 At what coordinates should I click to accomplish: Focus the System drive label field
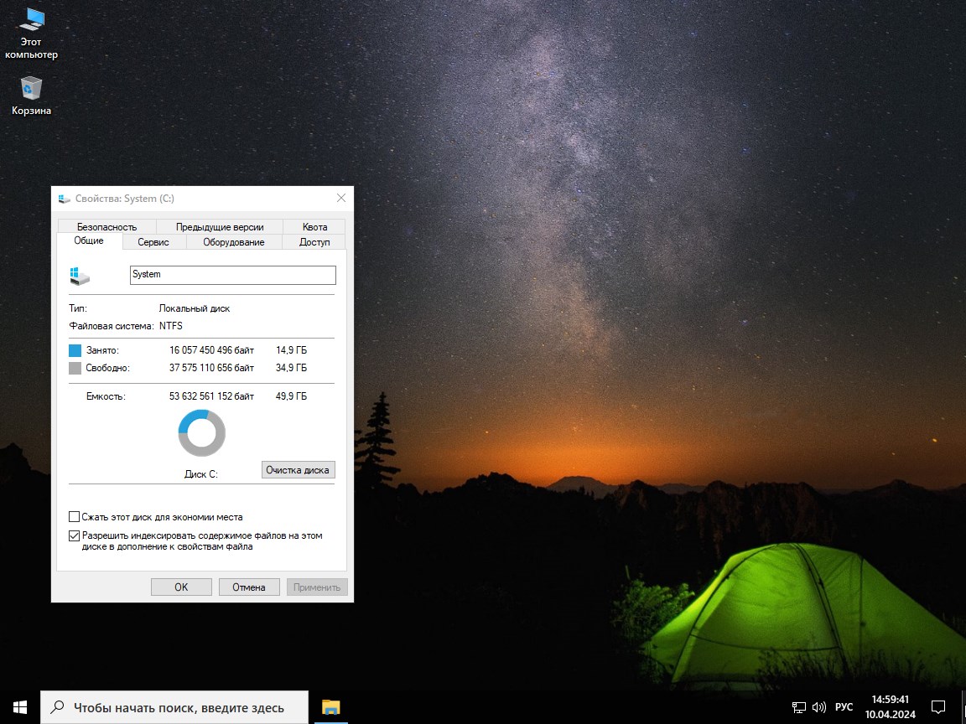233,275
